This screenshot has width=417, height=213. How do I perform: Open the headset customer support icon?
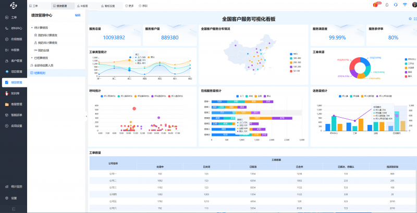396,5
